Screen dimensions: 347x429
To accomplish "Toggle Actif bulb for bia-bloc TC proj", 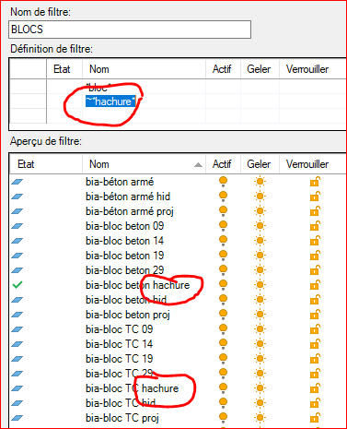I will pyautogui.click(x=223, y=418).
